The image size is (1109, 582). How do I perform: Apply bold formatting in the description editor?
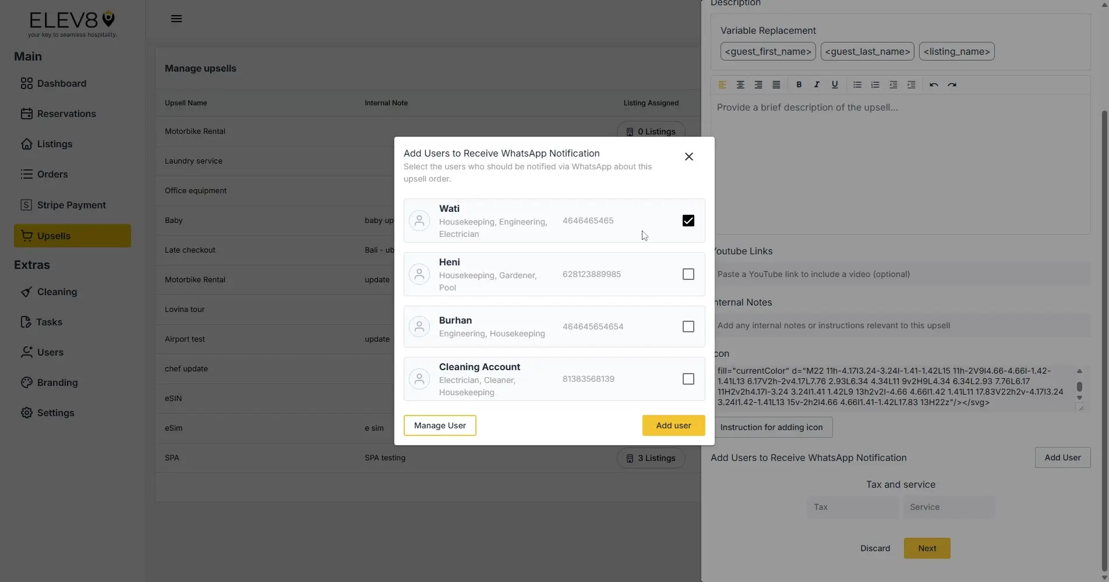(x=799, y=84)
